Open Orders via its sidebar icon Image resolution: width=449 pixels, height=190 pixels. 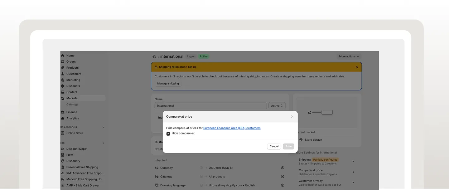(x=63, y=61)
